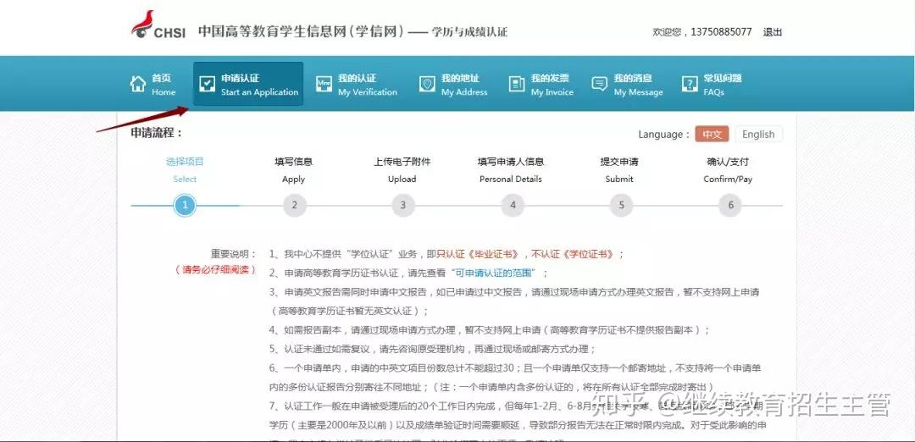Screen dimensions: 915x442
Task: Select step 2 Apply circle
Action: (x=294, y=205)
